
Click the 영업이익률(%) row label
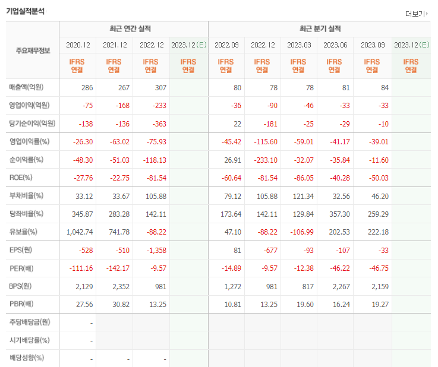29,141
